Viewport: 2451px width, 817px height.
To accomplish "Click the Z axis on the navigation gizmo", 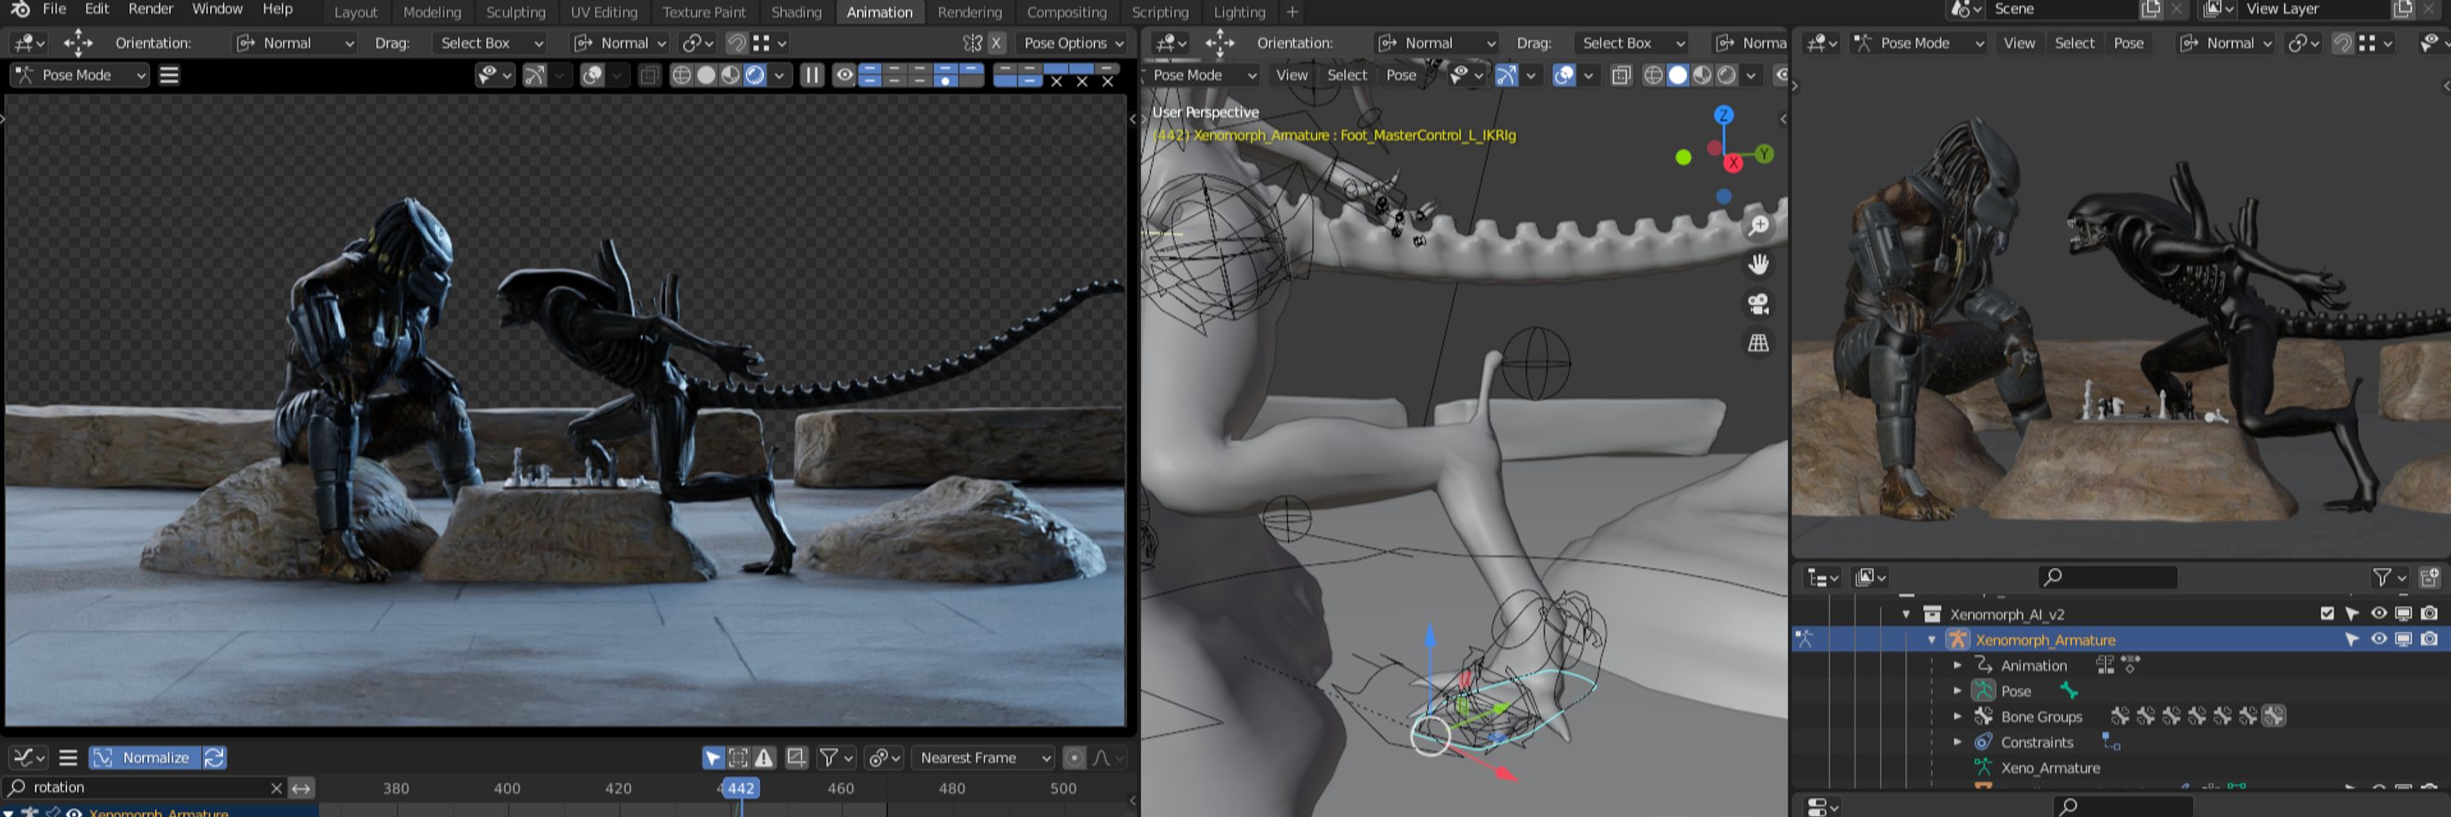I will (x=1723, y=115).
